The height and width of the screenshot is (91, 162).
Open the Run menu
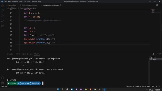coord(29,2)
